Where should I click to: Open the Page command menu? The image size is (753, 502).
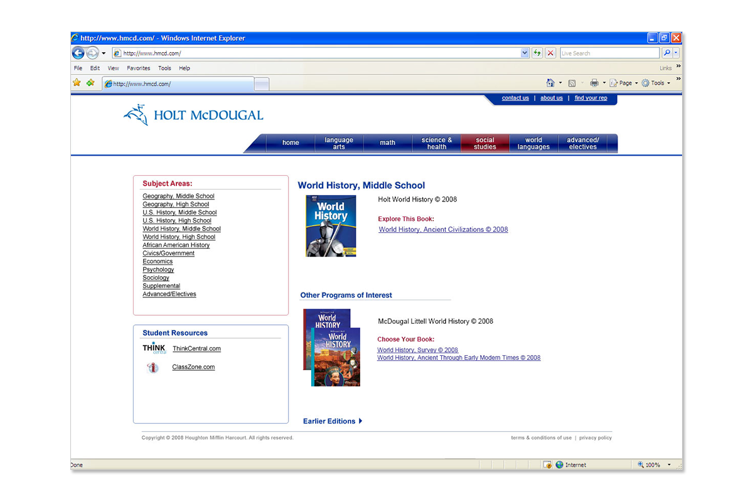[x=624, y=83]
